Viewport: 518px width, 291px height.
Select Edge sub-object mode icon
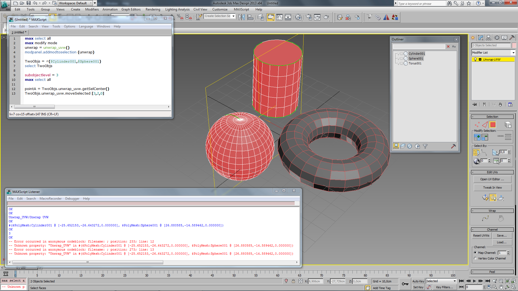[x=485, y=124]
